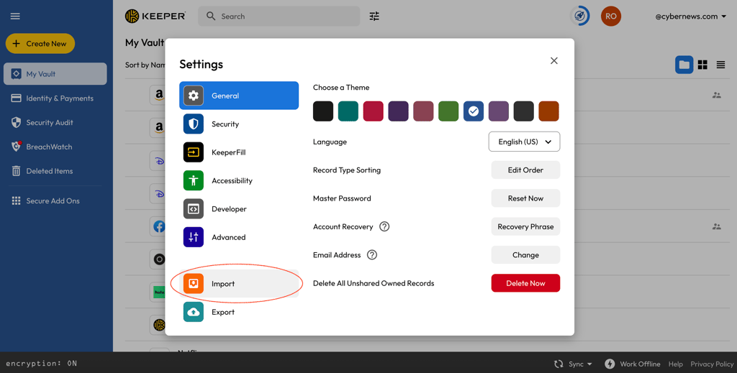Click the Work Offline lightning icon
737x373 pixels.
coord(610,364)
